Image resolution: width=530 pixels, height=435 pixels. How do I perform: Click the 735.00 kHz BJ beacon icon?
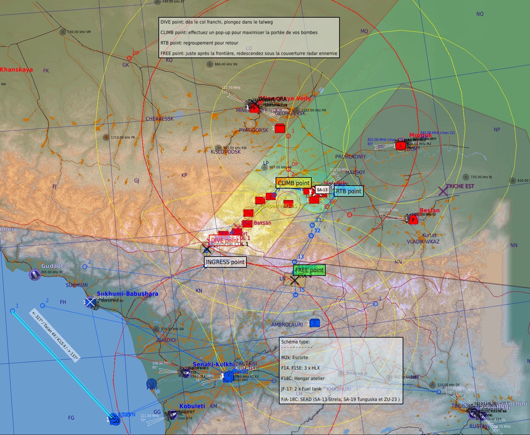[x=466, y=177]
